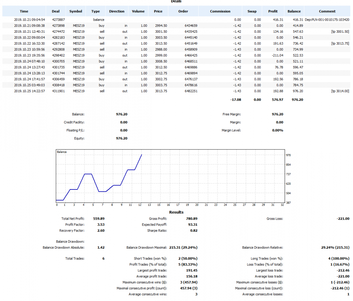Click the Balance label inside the chart
The width and height of the screenshot is (353, 301).
62,152
